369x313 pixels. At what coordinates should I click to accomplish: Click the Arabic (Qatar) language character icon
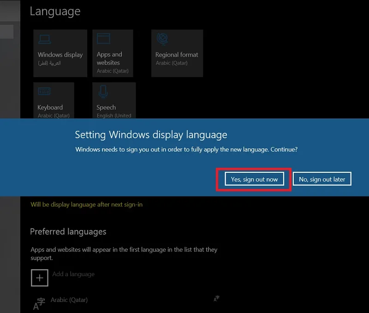(x=39, y=304)
